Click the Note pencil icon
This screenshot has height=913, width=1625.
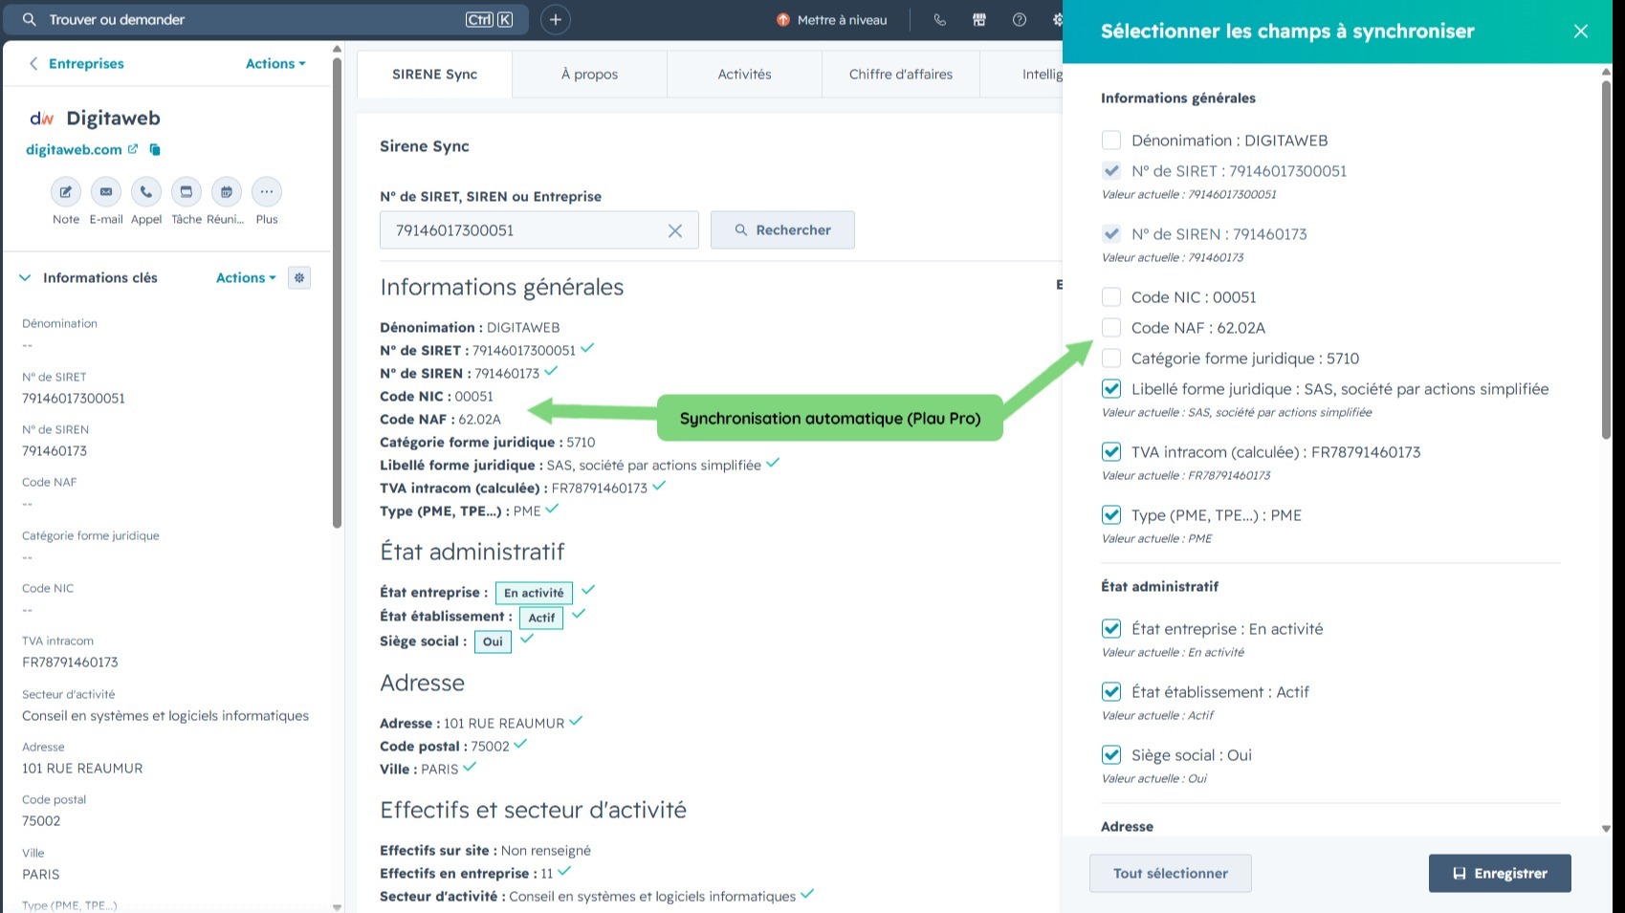[x=66, y=192]
